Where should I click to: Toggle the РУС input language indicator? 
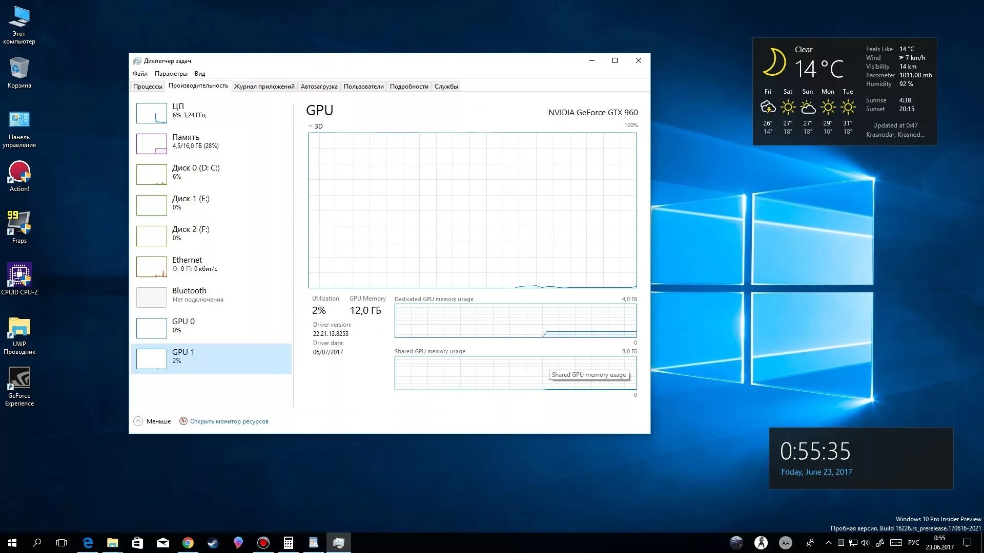(x=913, y=543)
